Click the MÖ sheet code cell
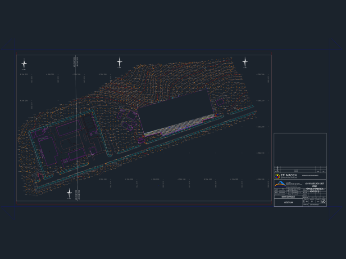This screenshot has width=346, height=259. click(x=323, y=201)
